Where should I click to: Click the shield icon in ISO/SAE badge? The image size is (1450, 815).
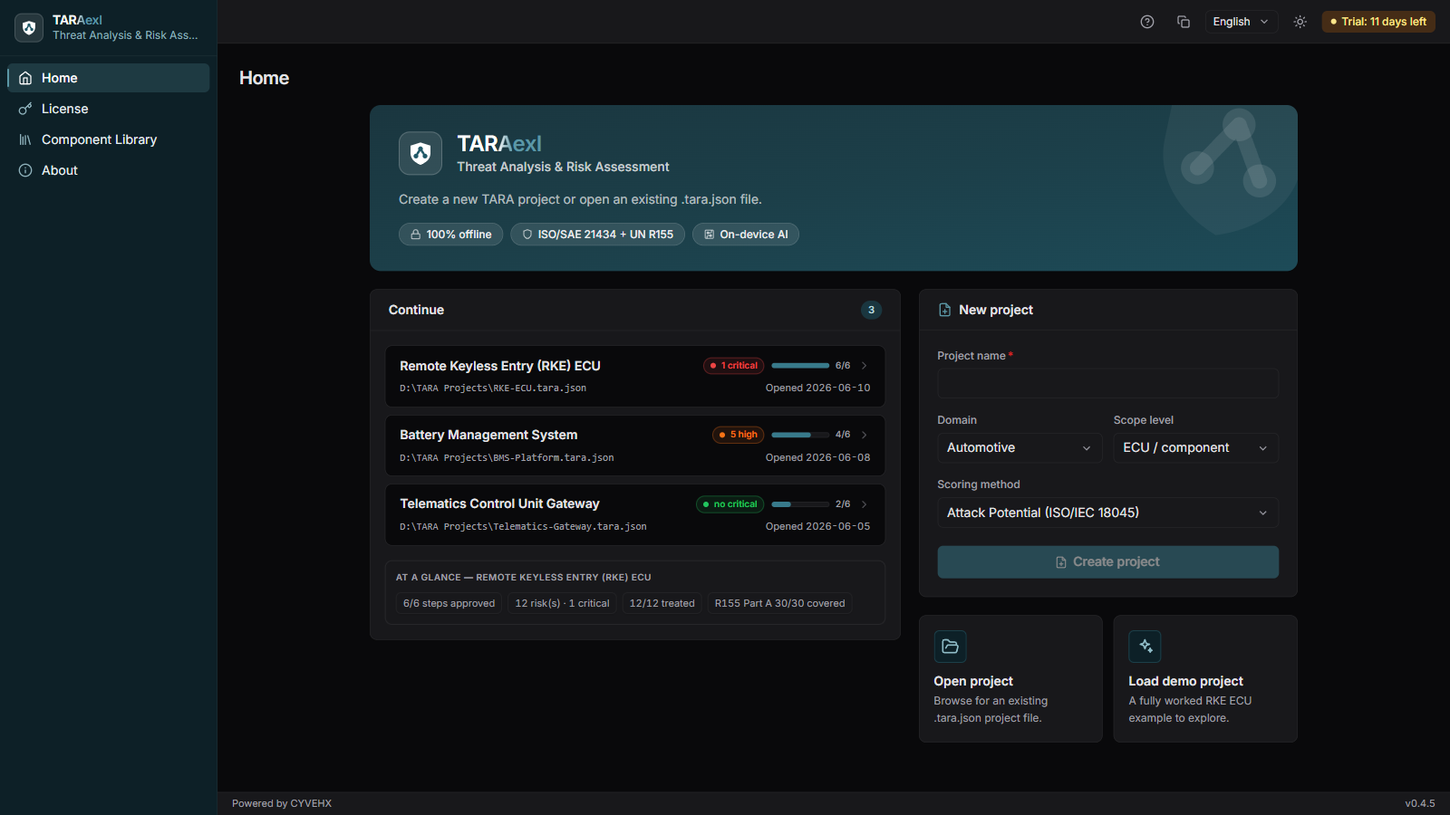527,235
